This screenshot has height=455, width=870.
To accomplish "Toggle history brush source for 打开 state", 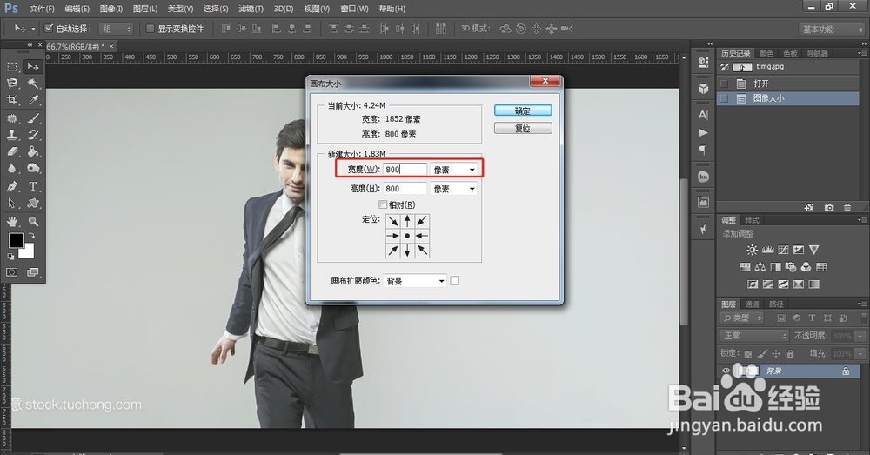I will click(x=724, y=84).
